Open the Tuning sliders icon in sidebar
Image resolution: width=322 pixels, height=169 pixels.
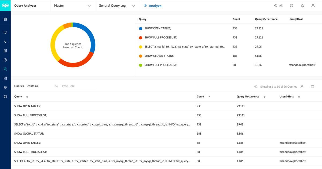(5, 78)
